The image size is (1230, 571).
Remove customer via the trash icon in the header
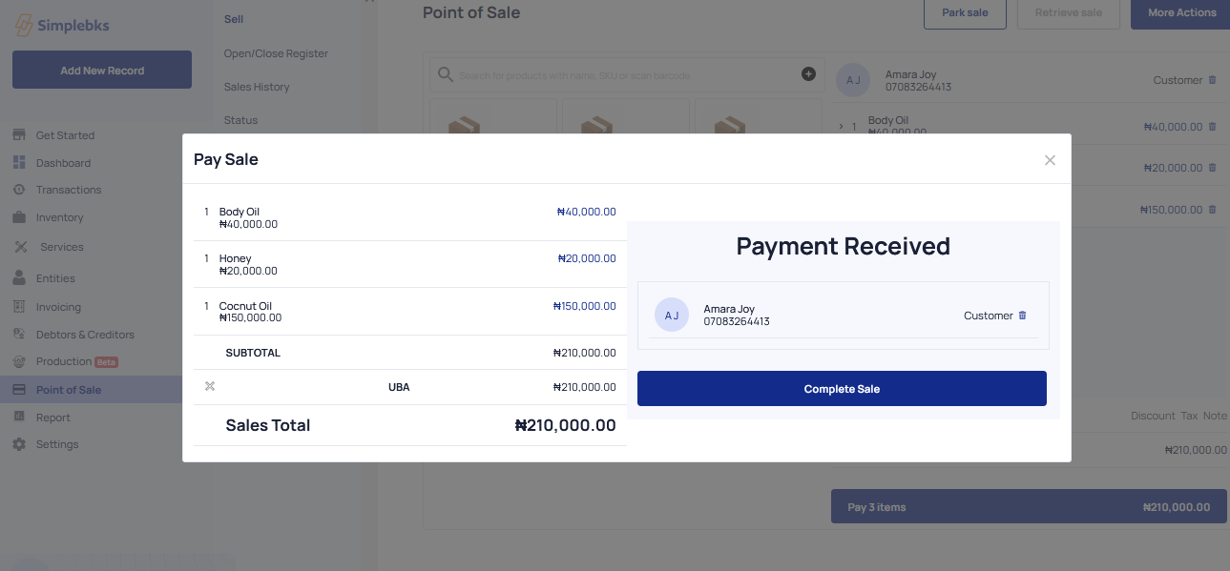(x=1213, y=80)
